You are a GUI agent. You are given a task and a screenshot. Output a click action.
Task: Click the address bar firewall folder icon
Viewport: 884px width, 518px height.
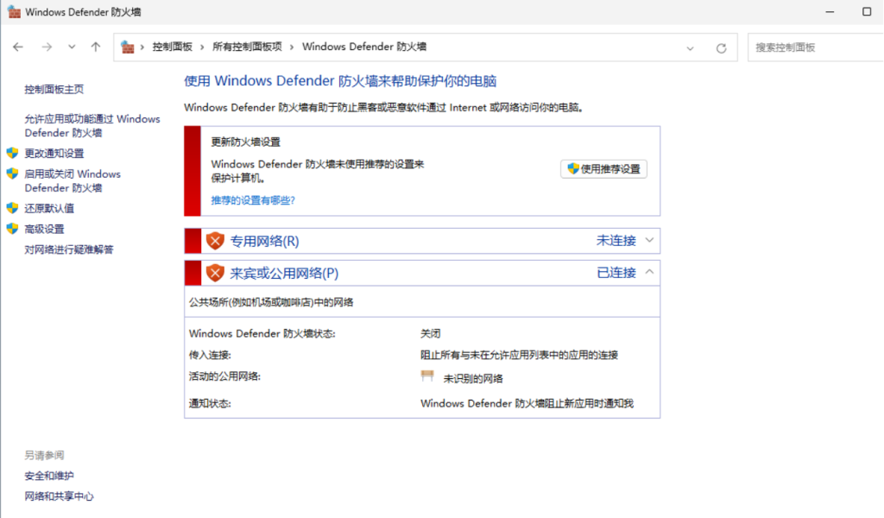[x=128, y=47]
